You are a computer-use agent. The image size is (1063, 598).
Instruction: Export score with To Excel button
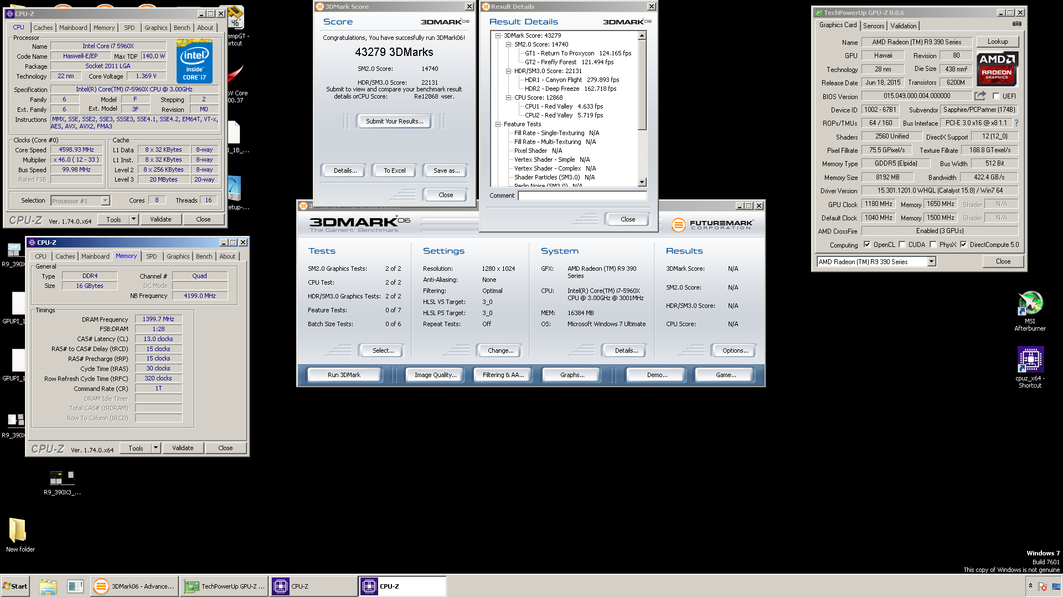pyautogui.click(x=394, y=171)
